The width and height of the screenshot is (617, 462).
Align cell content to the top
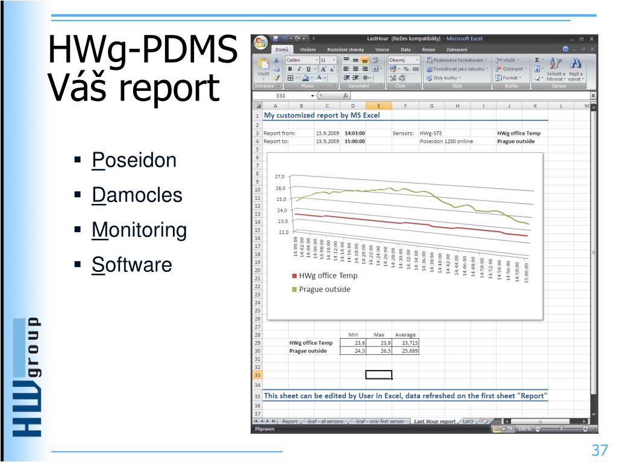[346, 60]
